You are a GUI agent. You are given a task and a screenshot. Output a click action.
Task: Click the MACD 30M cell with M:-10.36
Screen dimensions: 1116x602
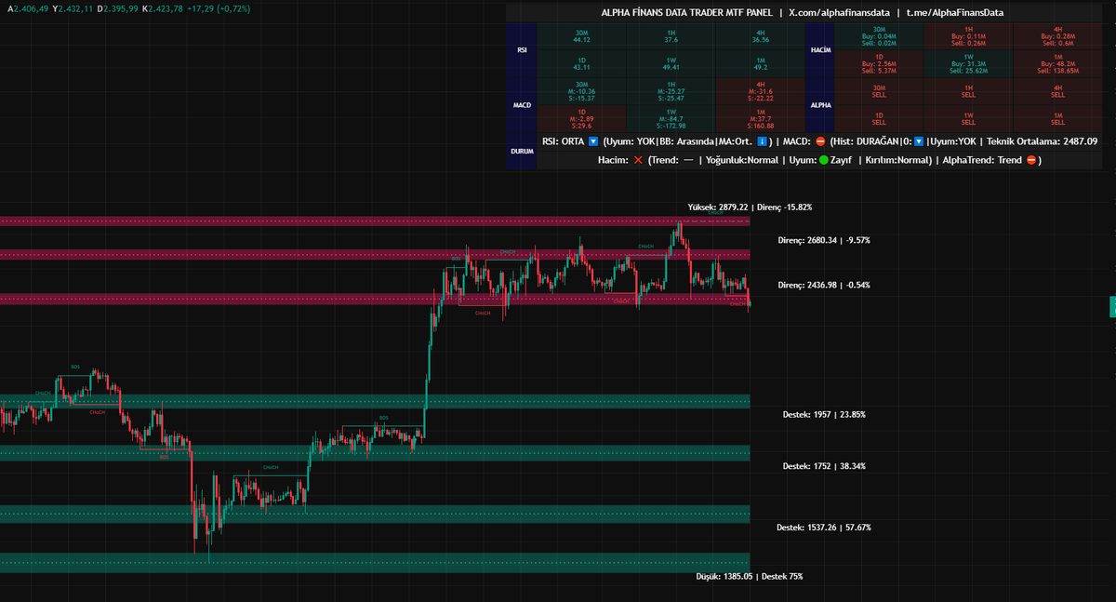pos(582,91)
